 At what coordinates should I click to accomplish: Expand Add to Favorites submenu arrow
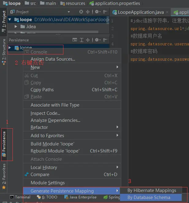[117, 135]
